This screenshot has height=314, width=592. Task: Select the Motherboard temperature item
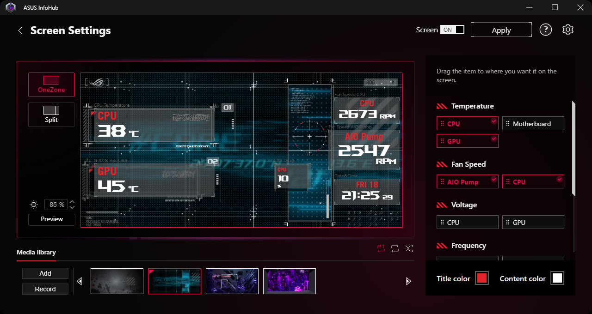point(533,123)
